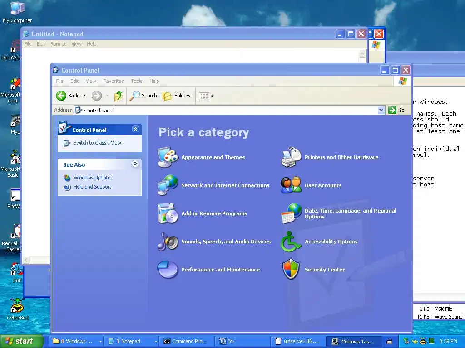The height and width of the screenshot is (348, 465).
Task: Click the Notepad vertical scrollbar up arrow
Action: pyautogui.click(x=362, y=54)
